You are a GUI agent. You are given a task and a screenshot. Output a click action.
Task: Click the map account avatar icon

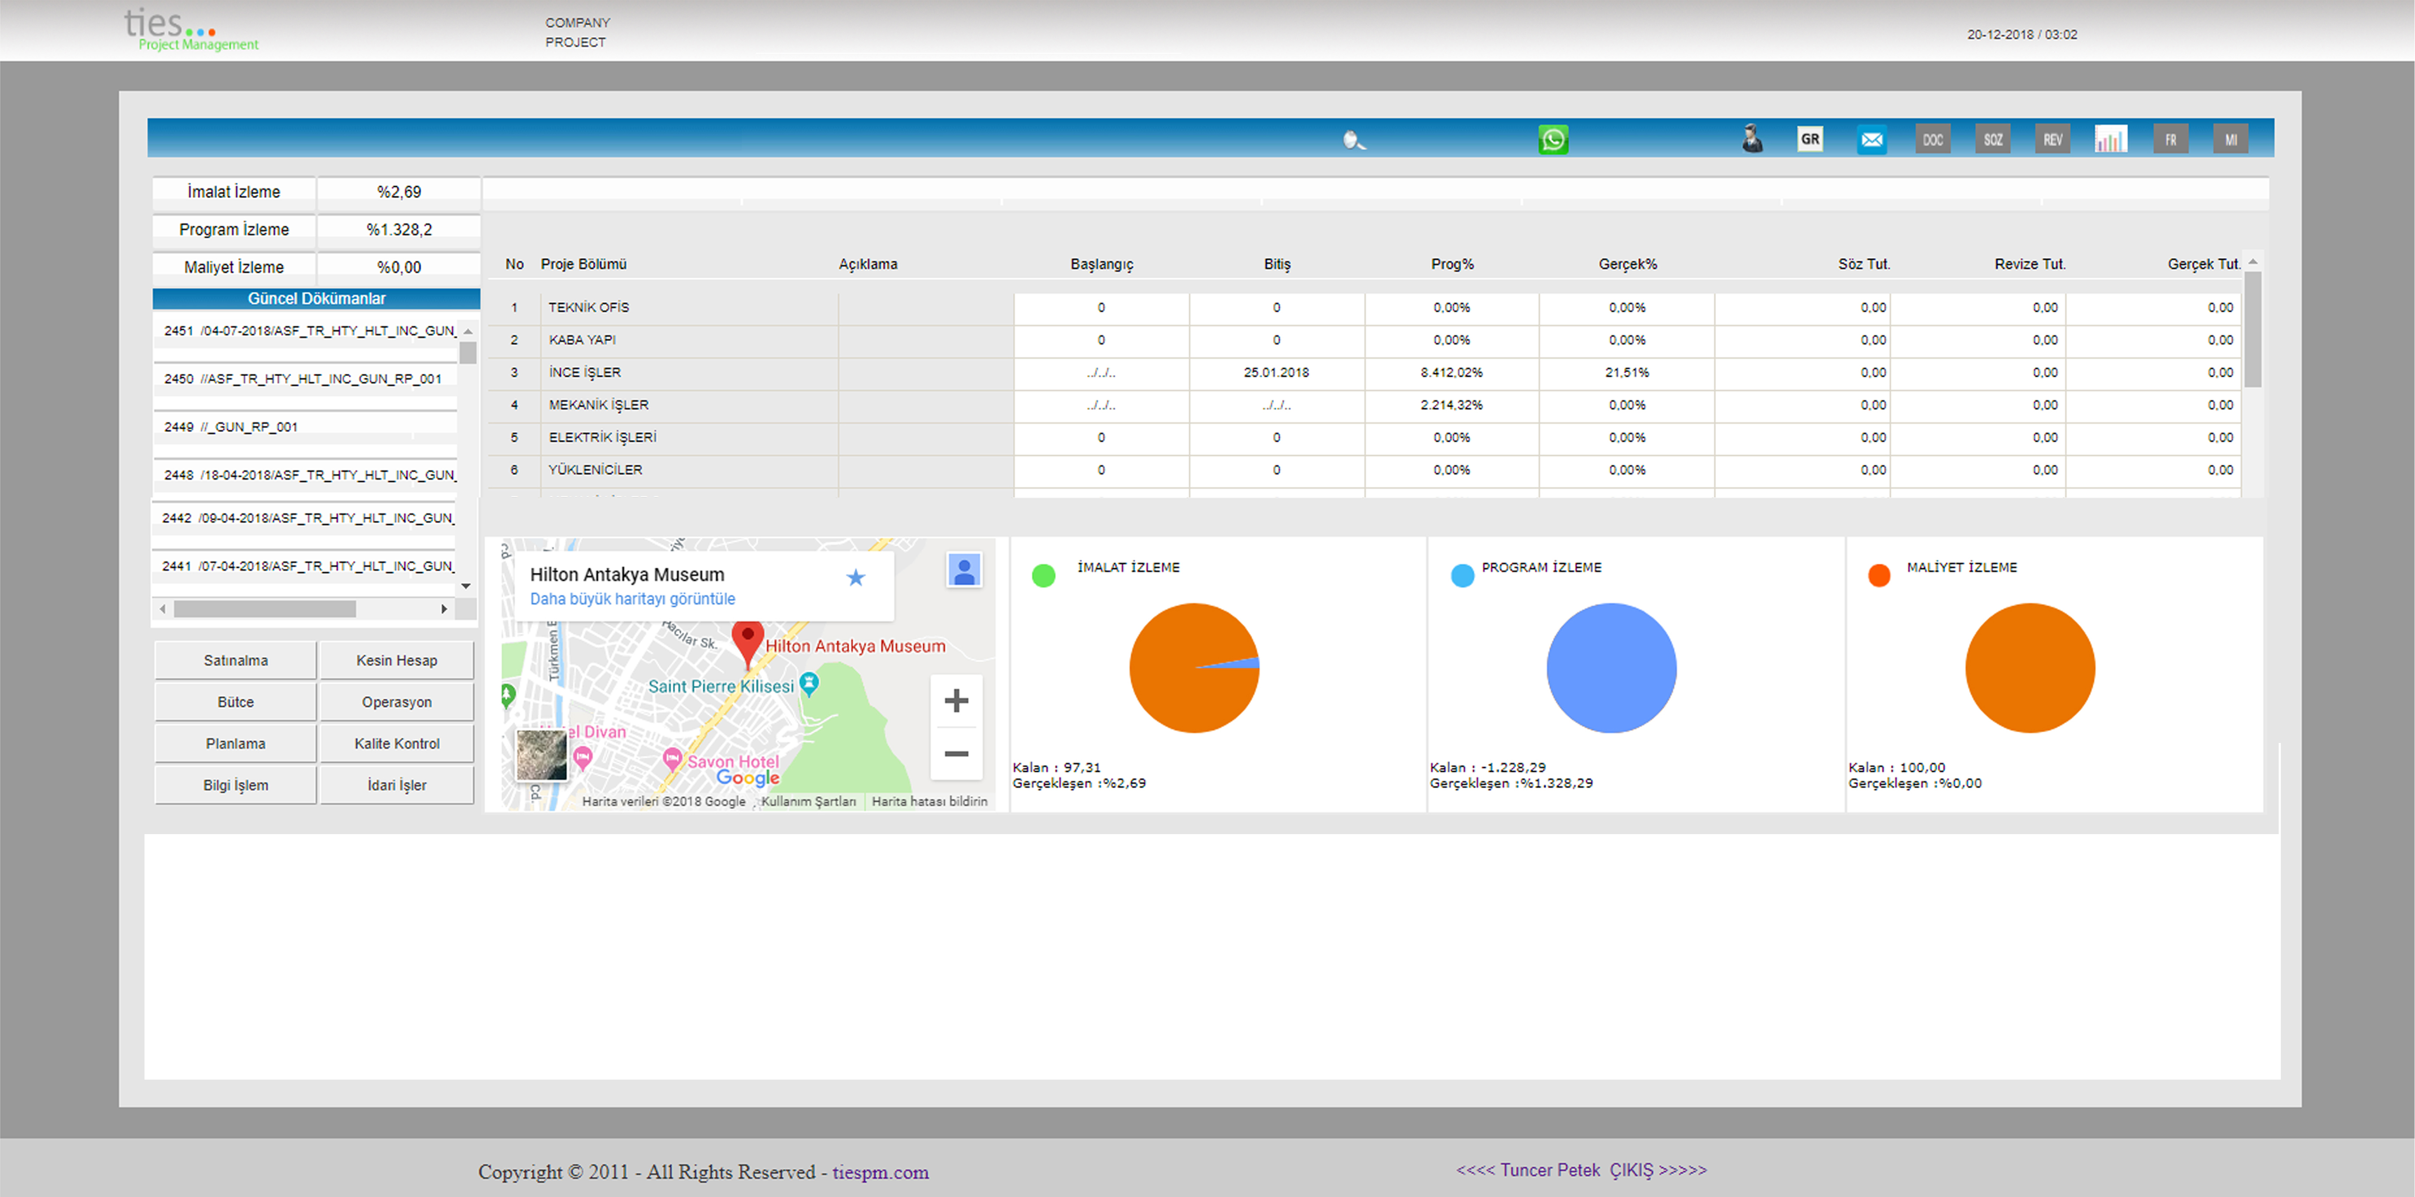(964, 570)
